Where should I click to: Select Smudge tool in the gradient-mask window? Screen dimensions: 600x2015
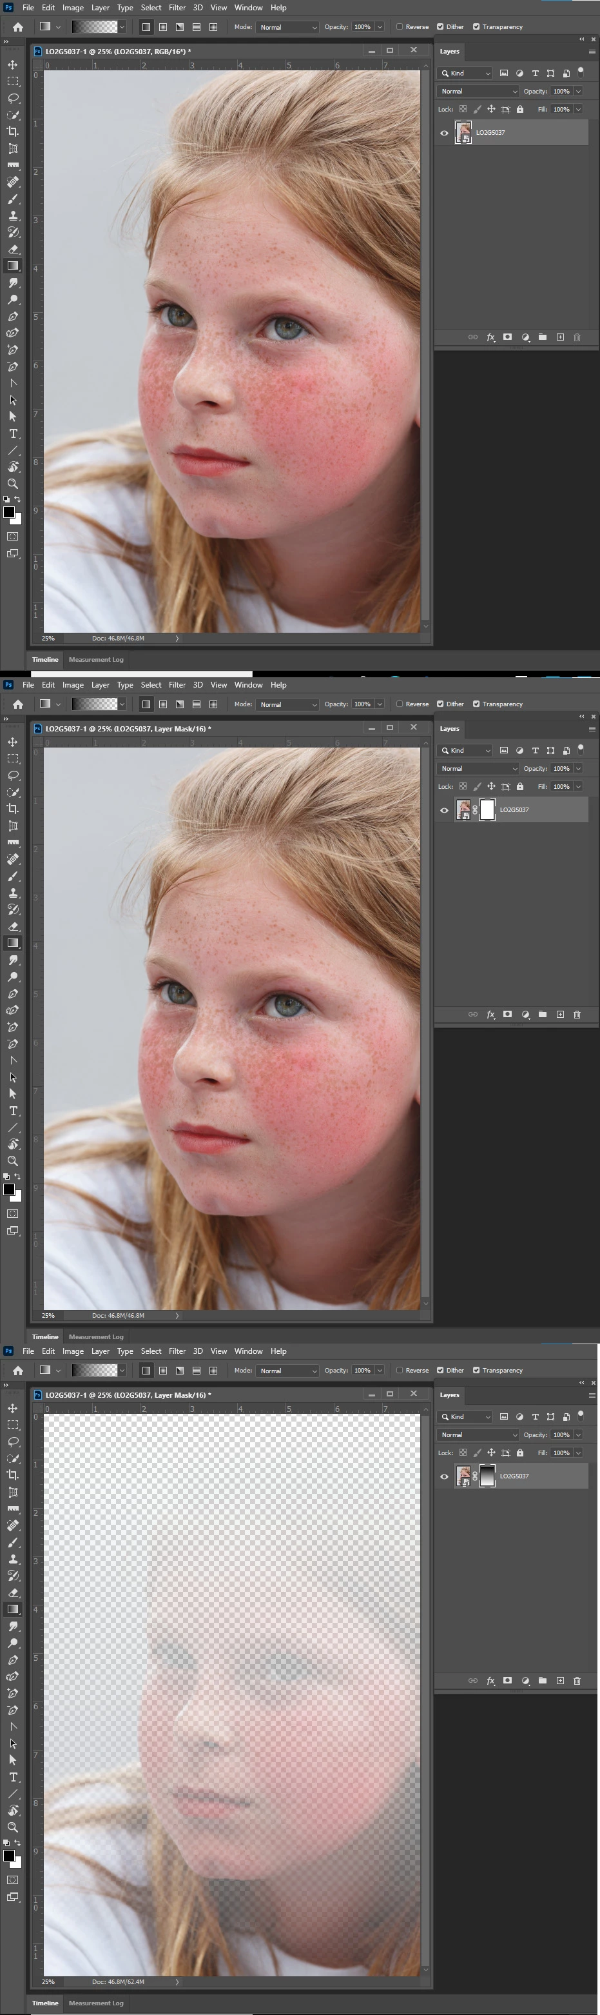pyautogui.click(x=12, y=1626)
